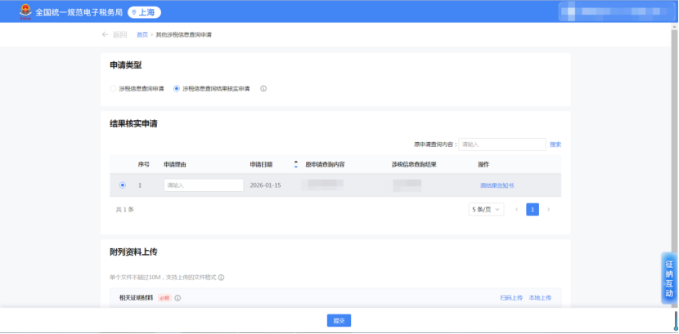Image resolution: width=679 pixels, height=334 pixels.
Task: Click info icon after supported file formats hint
Action: (222, 278)
